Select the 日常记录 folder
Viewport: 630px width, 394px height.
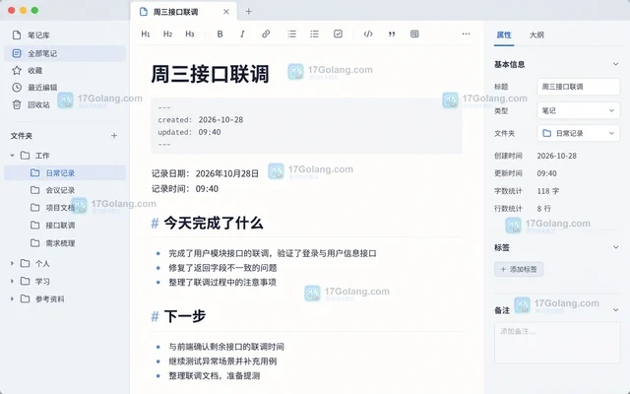(65, 173)
